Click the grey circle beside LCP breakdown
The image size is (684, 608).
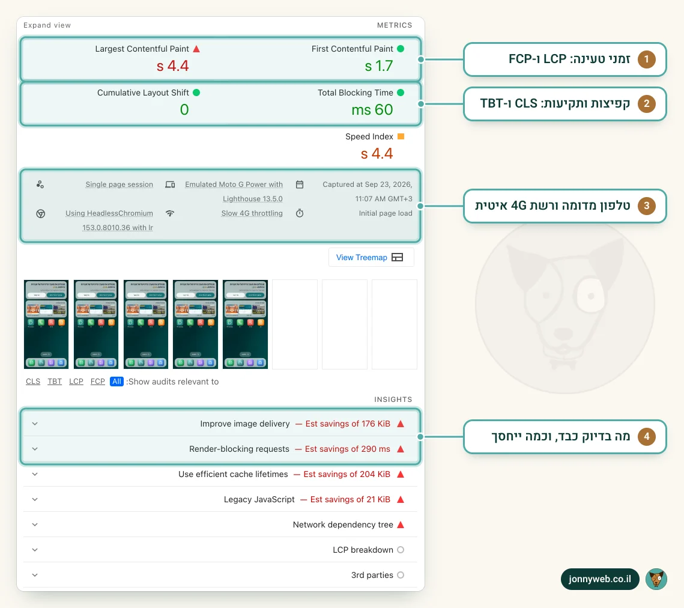pos(401,550)
